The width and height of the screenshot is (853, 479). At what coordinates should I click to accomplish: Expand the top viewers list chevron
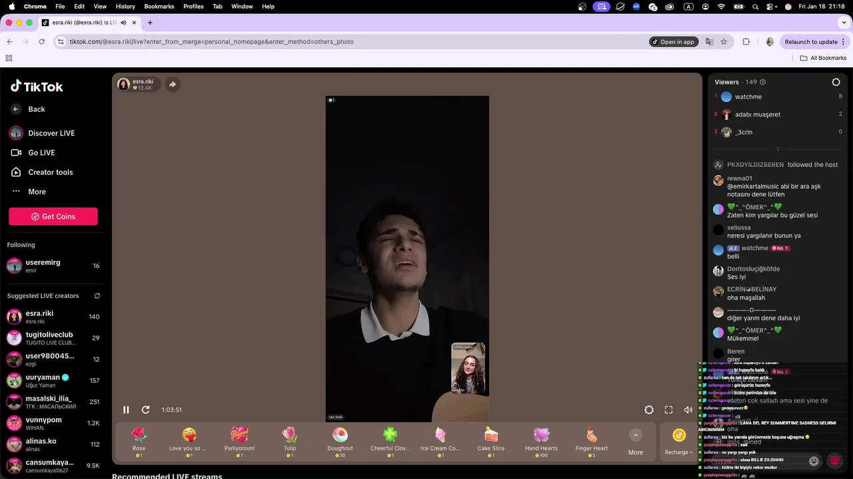pyautogui.click(x=778, y=149)
